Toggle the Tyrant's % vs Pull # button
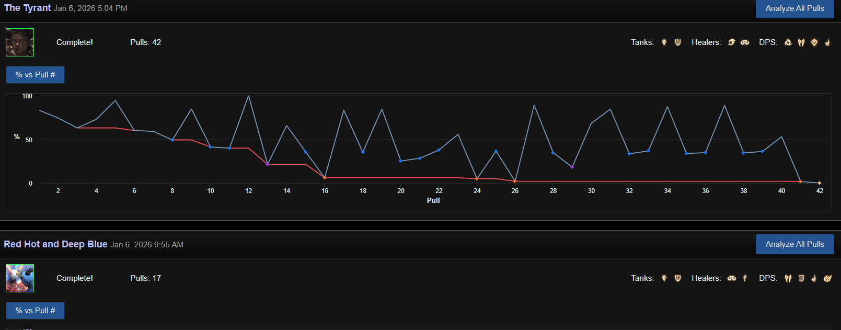This screenshot has width=841, height=330. [35, 75]
